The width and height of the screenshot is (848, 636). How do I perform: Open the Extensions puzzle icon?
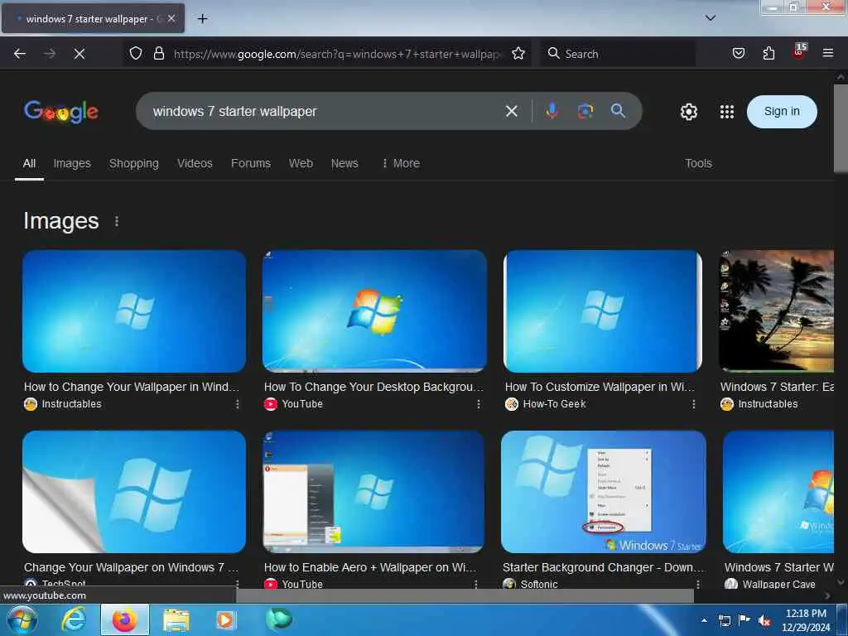(x=768, y=53)
